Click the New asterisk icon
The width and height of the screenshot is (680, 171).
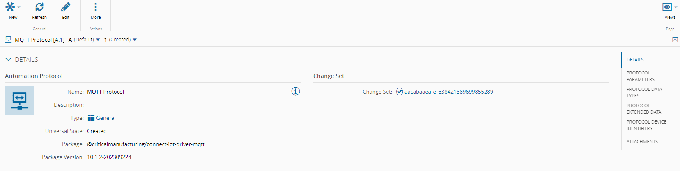coord(10,7)
